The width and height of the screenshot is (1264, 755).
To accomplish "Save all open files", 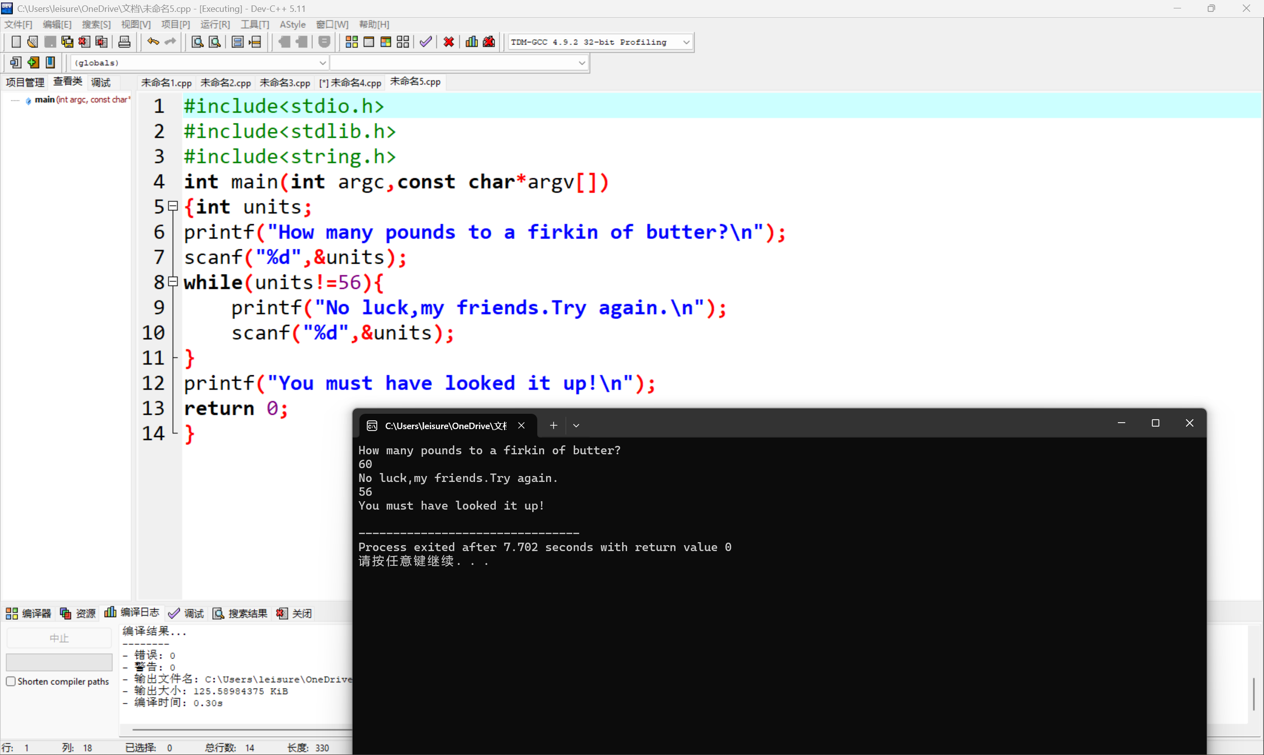I will 67,41.
